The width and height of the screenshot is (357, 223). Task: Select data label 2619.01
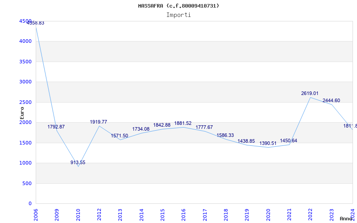[x=310, y=93]
